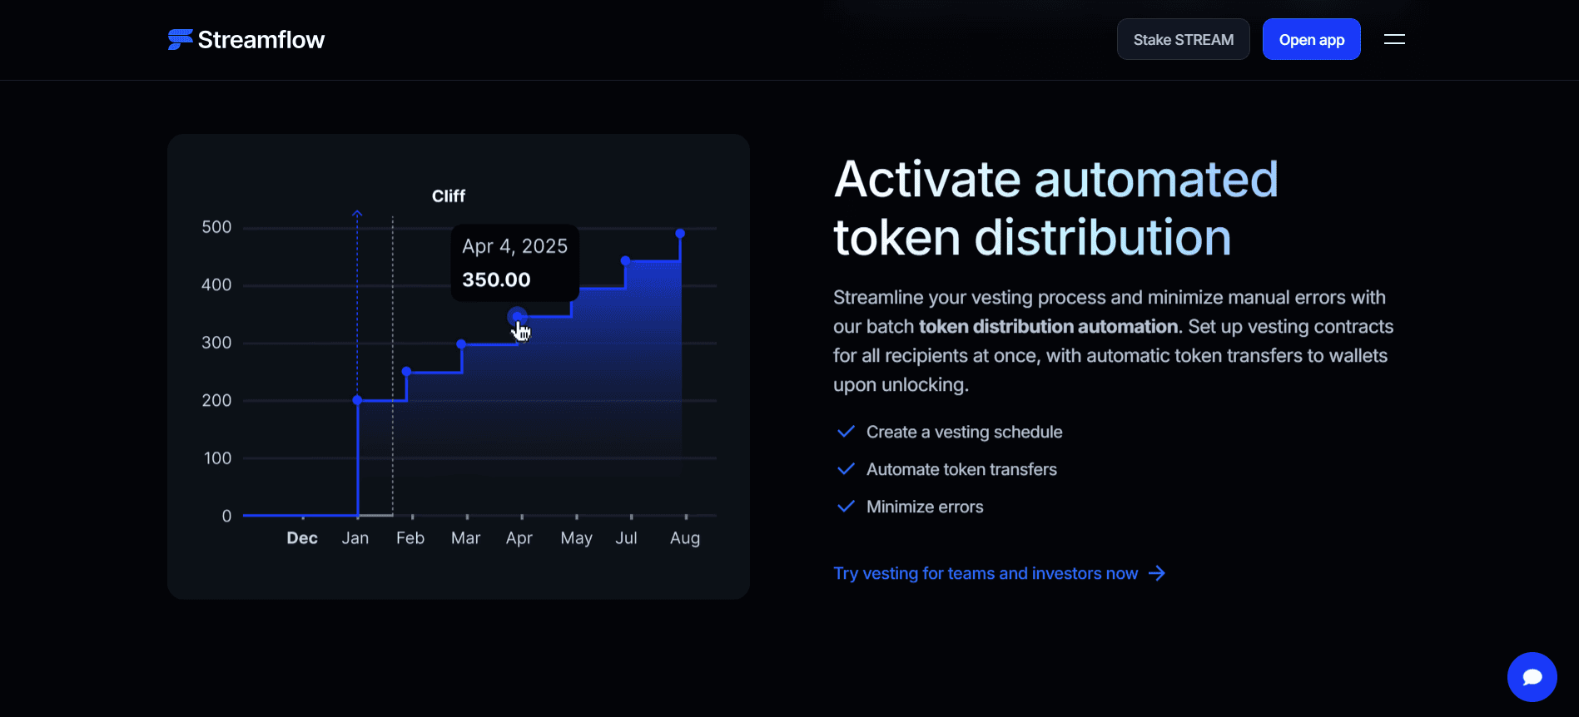The image size is (1579, 717).
Task: Open the hamburger menu icon
Action: pyautogui.click(x=1394, y=39)
